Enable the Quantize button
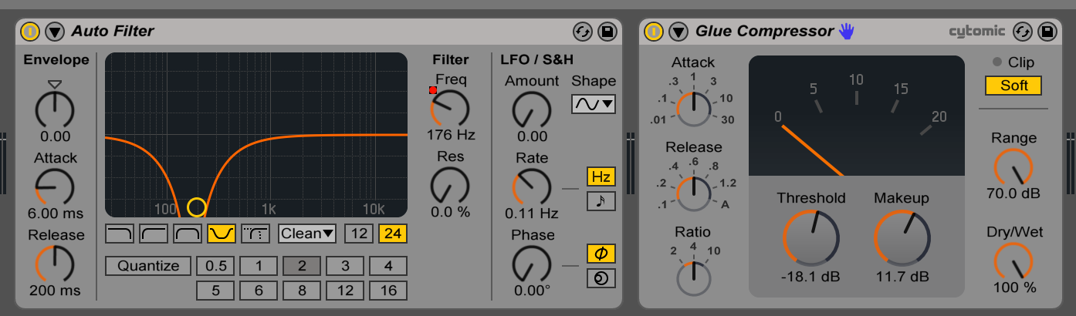Viewport: 1076px width, 316px height. point(148,266)
